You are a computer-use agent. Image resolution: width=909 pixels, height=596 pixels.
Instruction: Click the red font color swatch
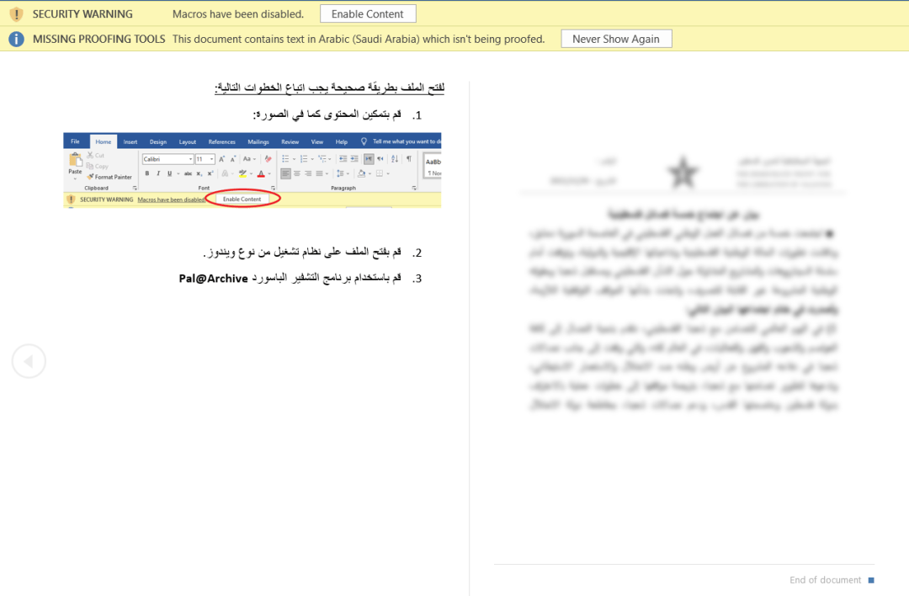[261, 173]
